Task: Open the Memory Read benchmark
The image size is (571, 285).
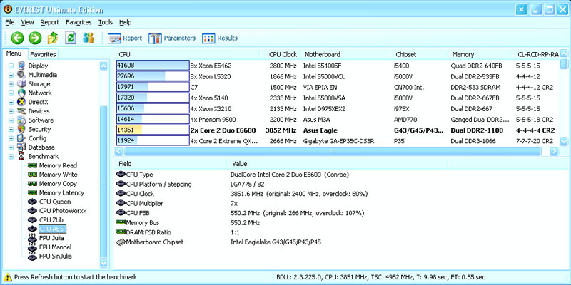Action: pos(58,165)
